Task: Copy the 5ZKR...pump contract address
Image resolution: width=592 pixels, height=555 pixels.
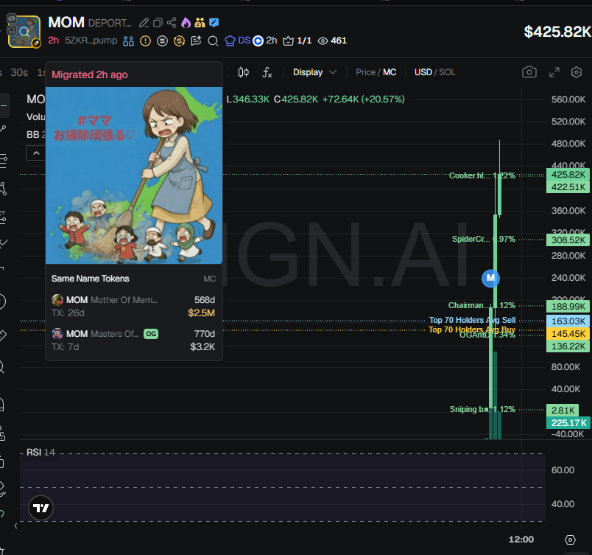Action: (91, 41)
